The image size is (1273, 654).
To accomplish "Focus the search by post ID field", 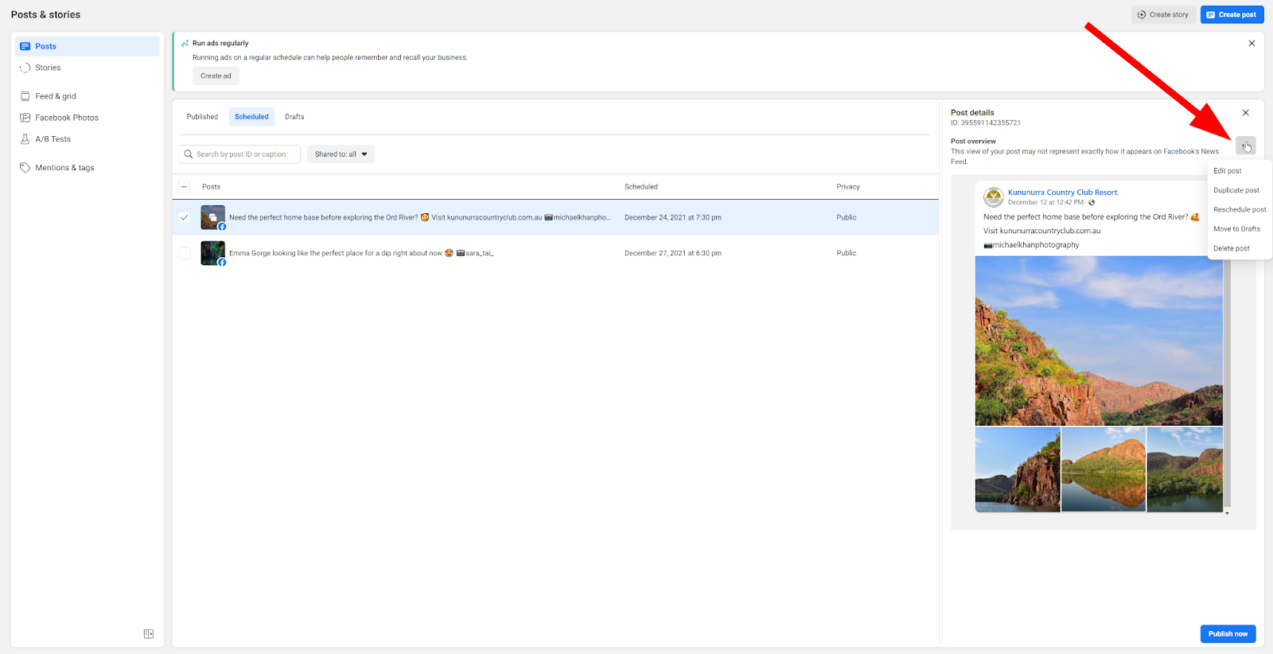I will (x=239, y=154).
